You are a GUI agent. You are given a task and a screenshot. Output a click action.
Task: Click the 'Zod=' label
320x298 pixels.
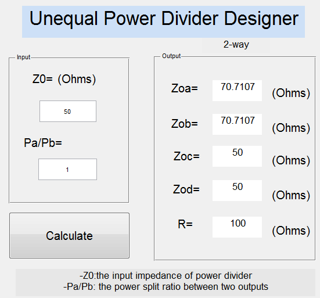pyautogui.click(x=186, y=189)
